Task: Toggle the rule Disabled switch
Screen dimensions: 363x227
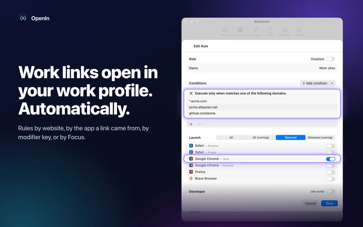Action: click(331, 59)
